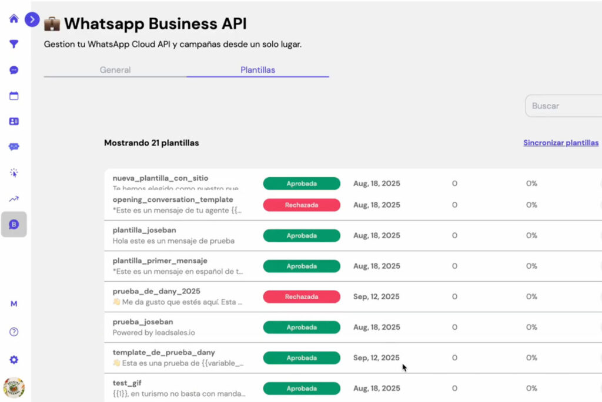Select the Aprobada badge for plantilla_joseban

(x=302, y=235)
